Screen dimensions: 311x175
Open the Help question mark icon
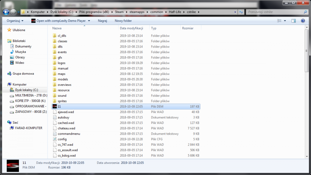pyautogui.click(x=303, y=21)
